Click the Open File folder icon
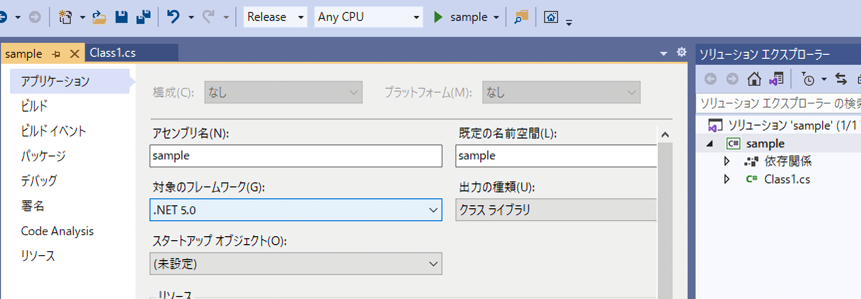The image size is (861, 299). pos(99,17)
